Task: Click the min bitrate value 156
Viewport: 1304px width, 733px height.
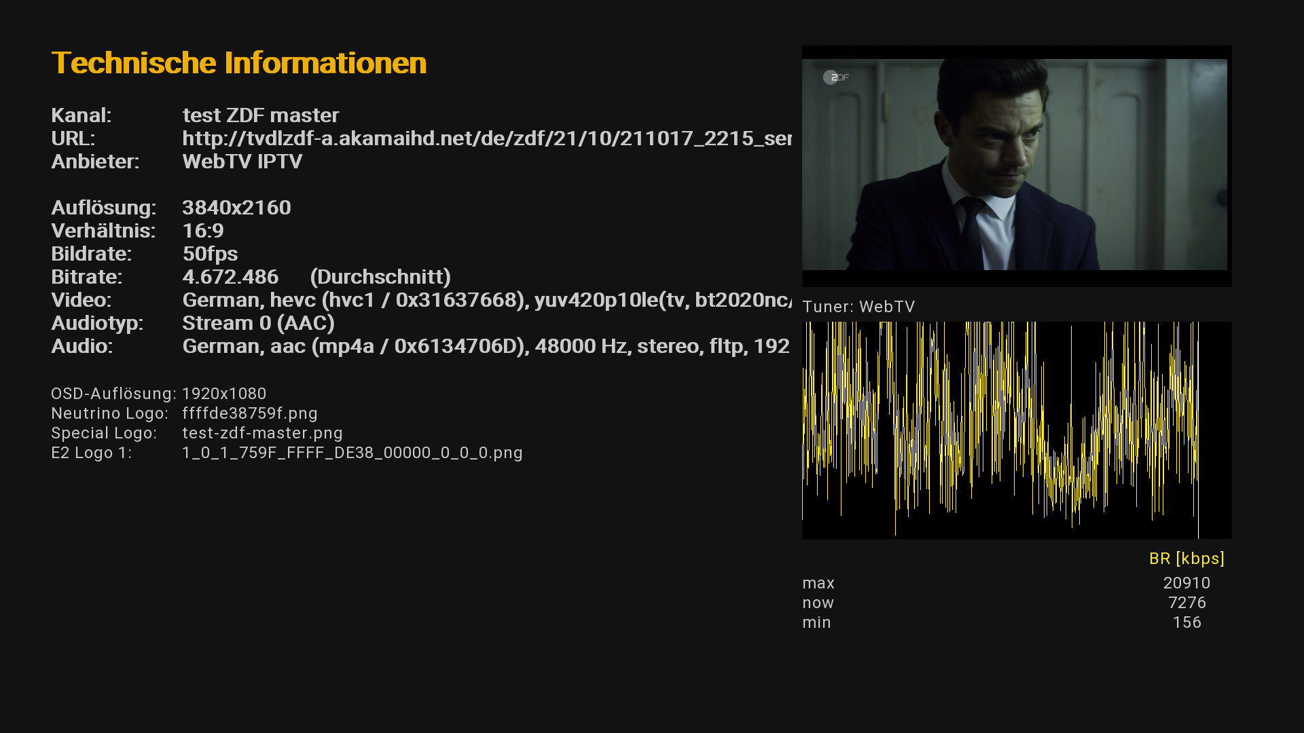Action: coord(1186,622)
